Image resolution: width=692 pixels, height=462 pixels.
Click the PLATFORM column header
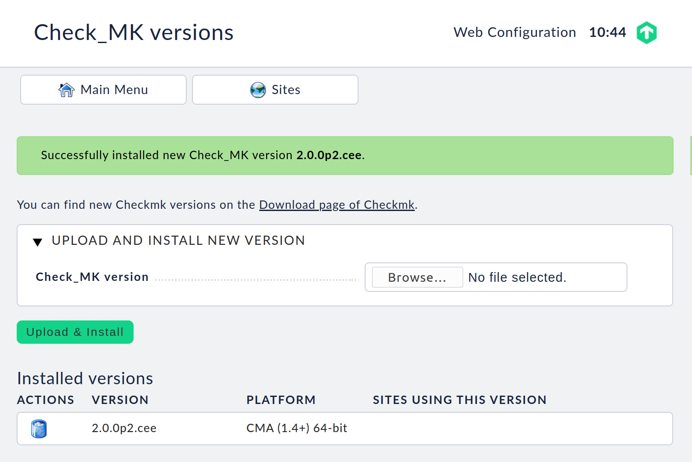281,400
